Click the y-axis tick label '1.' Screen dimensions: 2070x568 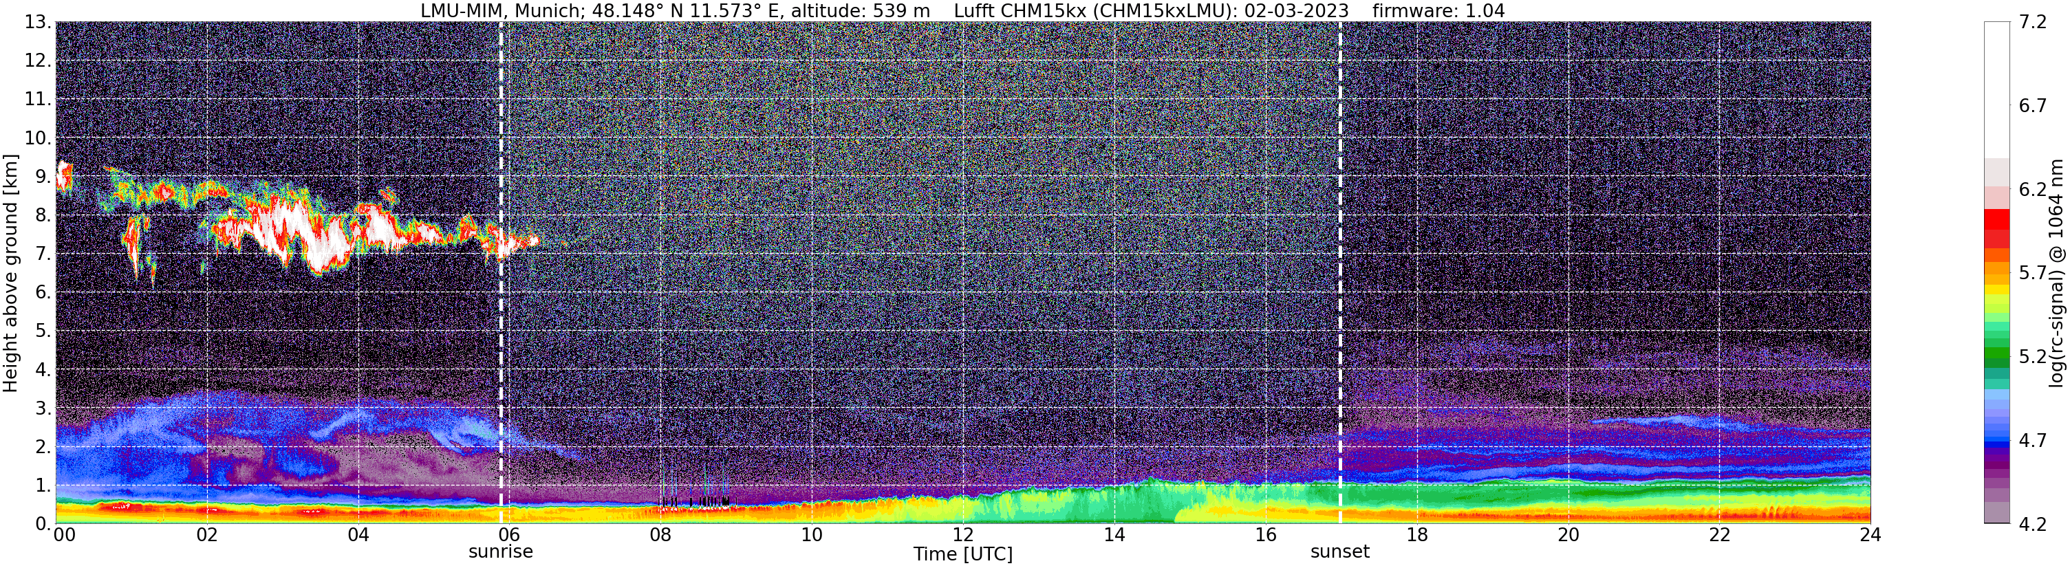43,485
